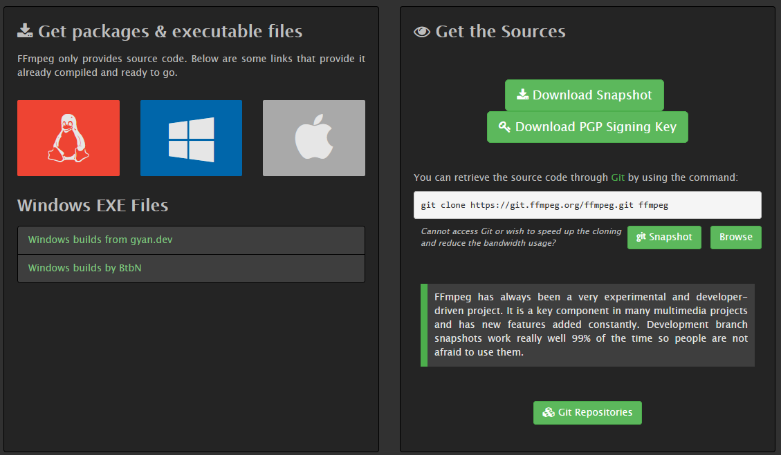Click the arrow icon in Download Snapshot
Viewport: 781px width, 455px height.
click(522, 94)
